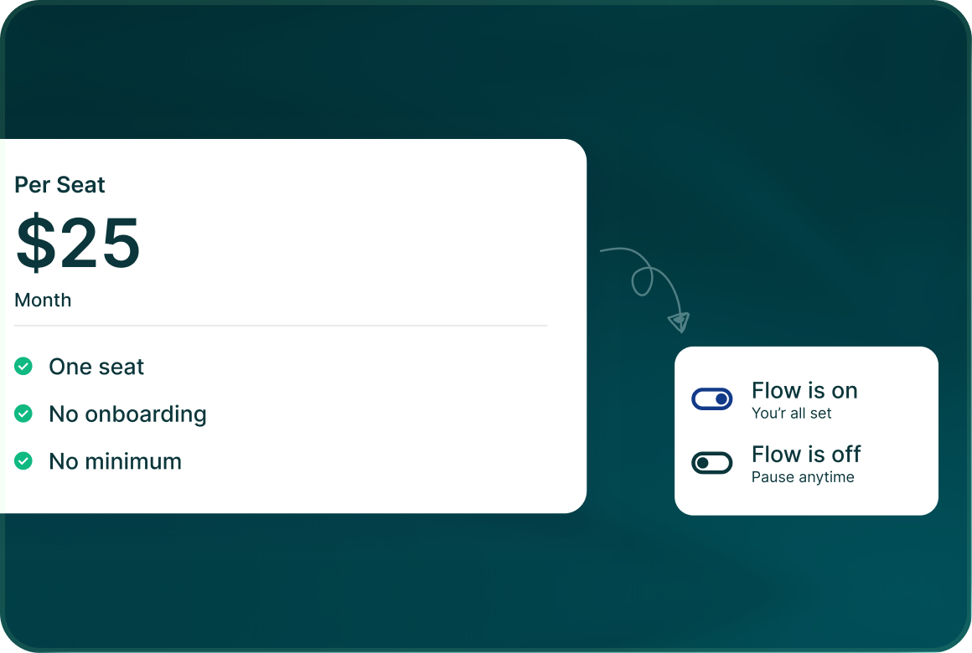Click the 'One seat' feature text
The height and width of the screenshot is (653, 972).
[x=96, y=367]
